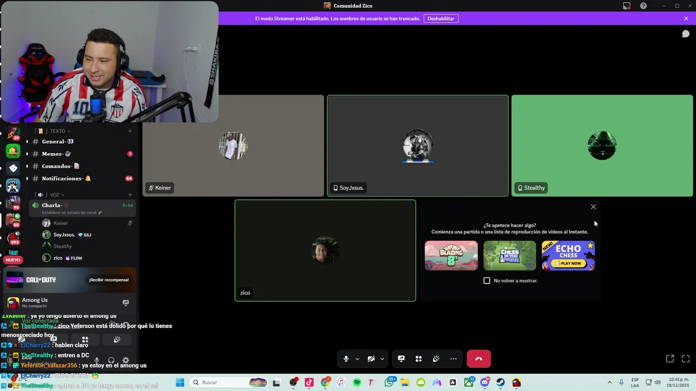Open Steam from the taskbar
The image size is (696, 391).
pos(500,382)
